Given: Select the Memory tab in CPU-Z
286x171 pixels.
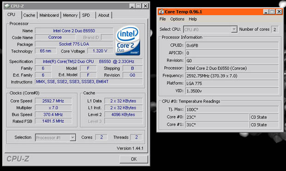Looking at the screenshot, I should pyautogui.click(x=70, y=15).
